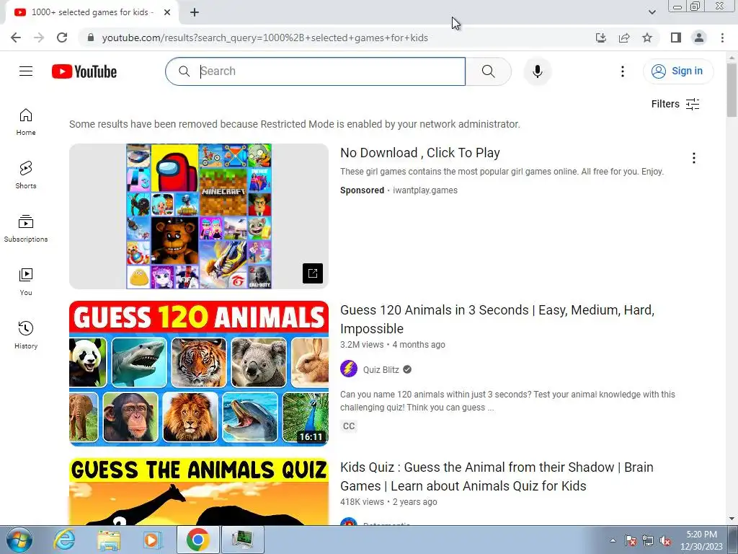
Task: Click the muted volume tray icon
Action: [664, 541]
